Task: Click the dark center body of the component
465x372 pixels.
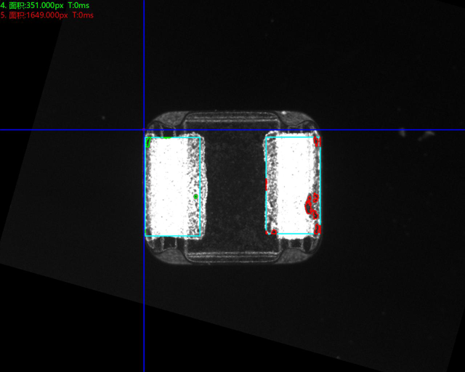Action: [234, 185]
